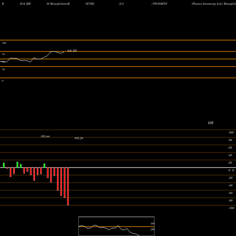Viewport: 236px width, 236px height.
Task: Click the 68.33 RSI value label
Action: click(72, 51)
